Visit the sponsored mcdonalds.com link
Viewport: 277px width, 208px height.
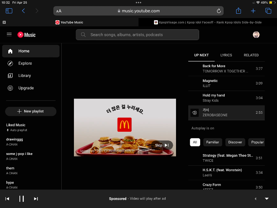(x=120, y=151)
